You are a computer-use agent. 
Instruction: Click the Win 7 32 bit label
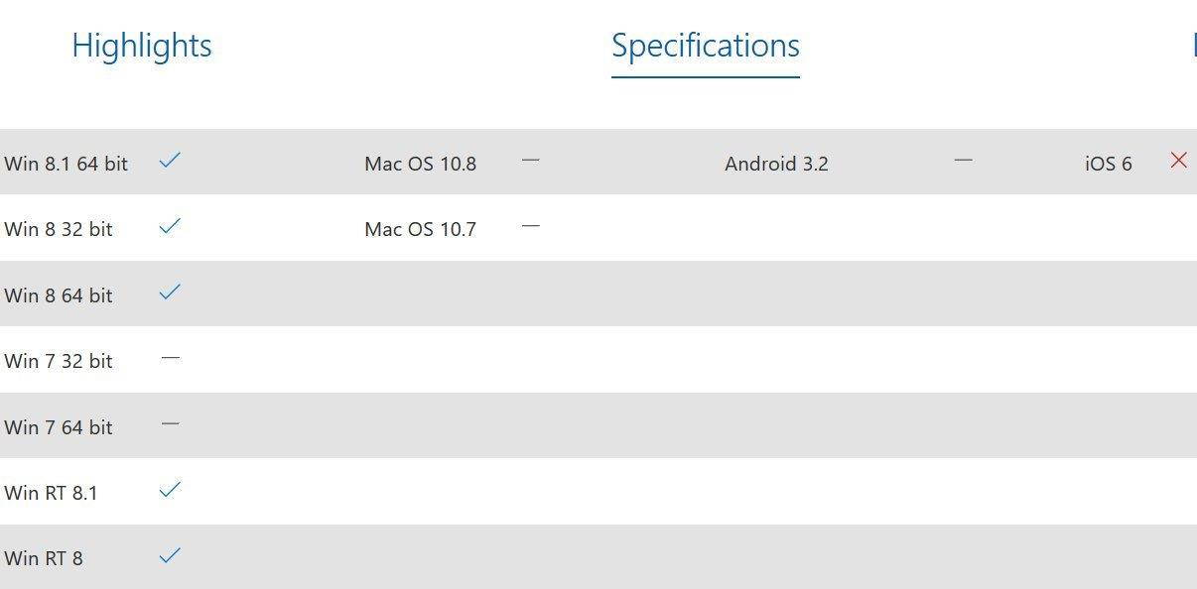(x=58, y=361)
